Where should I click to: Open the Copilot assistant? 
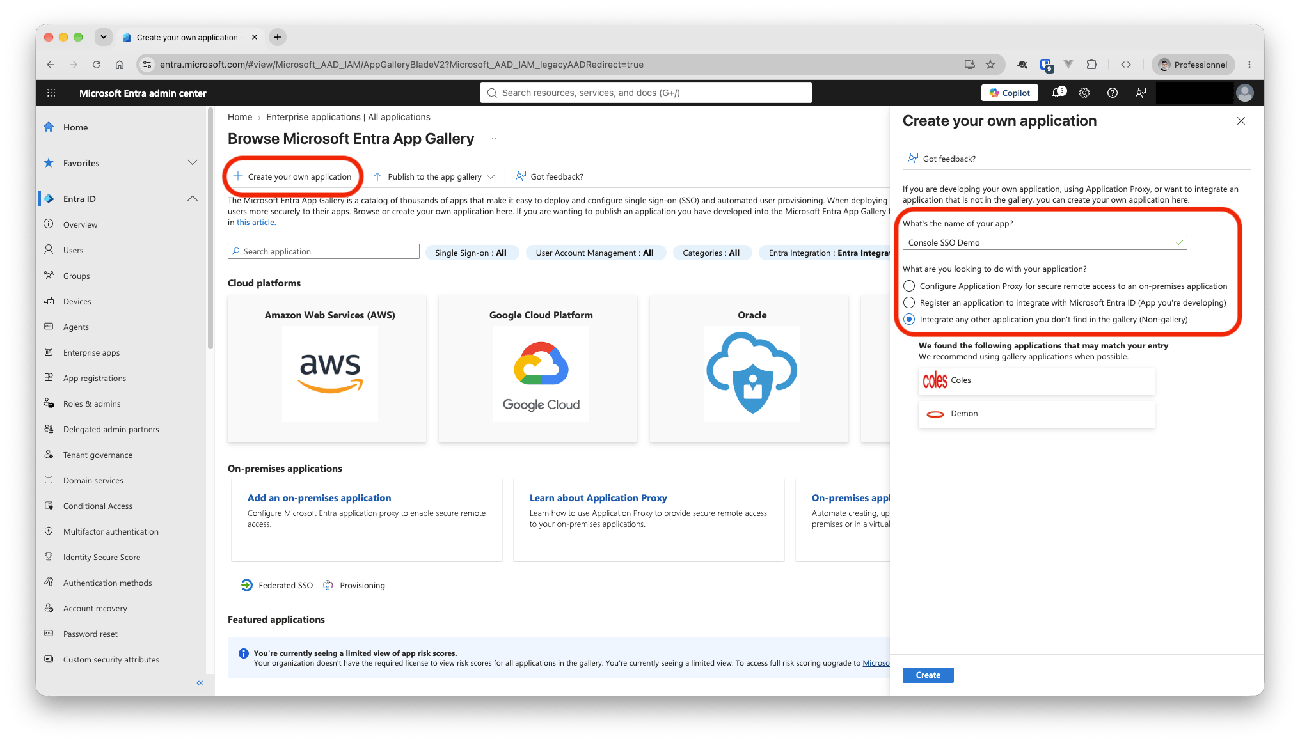(1010, 93)
